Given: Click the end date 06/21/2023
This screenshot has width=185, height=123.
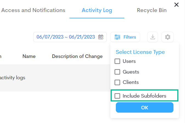Looking at the screenshot, I should pyautogui.click(x=82, y=37).
